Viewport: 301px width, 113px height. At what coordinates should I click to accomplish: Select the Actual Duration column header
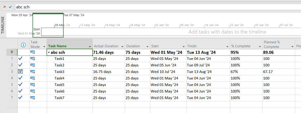point(109,44)
